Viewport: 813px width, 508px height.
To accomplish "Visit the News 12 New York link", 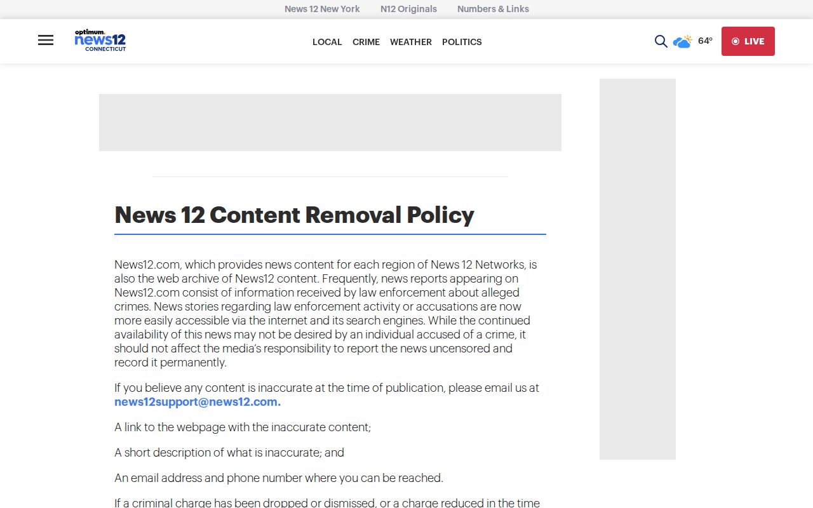I will coord(322,9).
